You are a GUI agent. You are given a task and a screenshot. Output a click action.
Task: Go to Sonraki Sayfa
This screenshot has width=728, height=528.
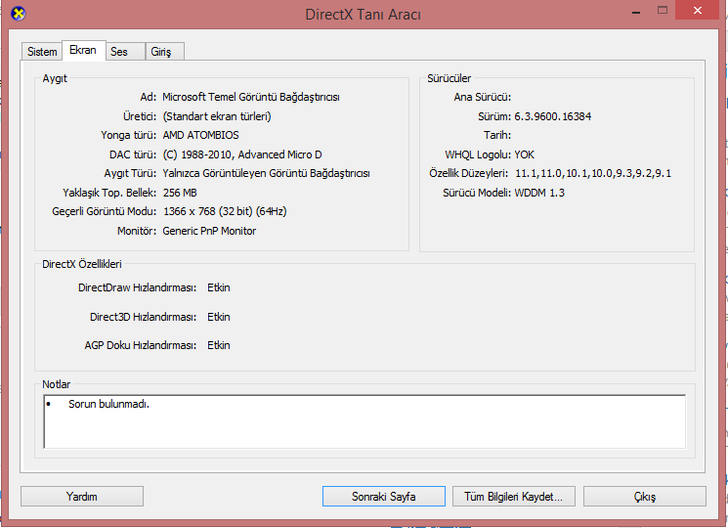(383, 497)
